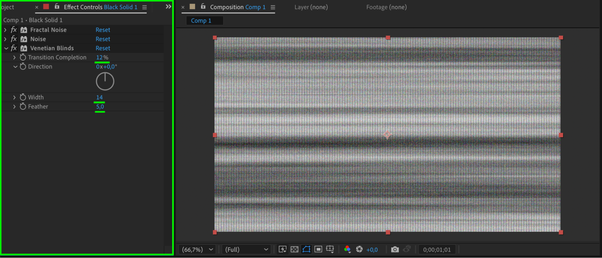Screen dimensions: 602x258
Task: Click the reset exposure icon
Action: click(359, 249)
